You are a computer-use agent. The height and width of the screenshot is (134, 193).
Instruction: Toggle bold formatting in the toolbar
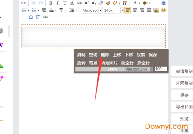pyautogui.click(x=51, y=3)
